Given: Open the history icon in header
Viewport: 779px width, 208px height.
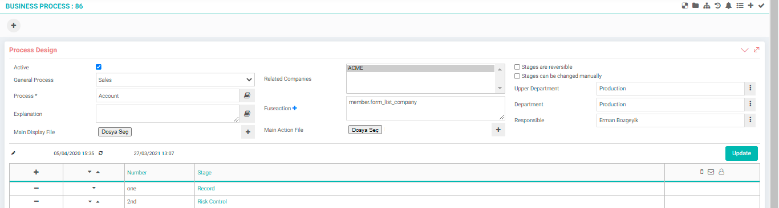Looking at the screenshot, I should 718,6.
